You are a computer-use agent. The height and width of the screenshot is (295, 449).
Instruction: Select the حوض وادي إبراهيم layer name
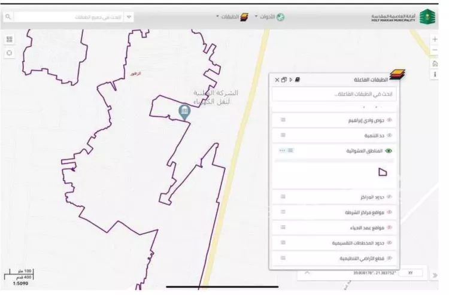click(366, 120)
